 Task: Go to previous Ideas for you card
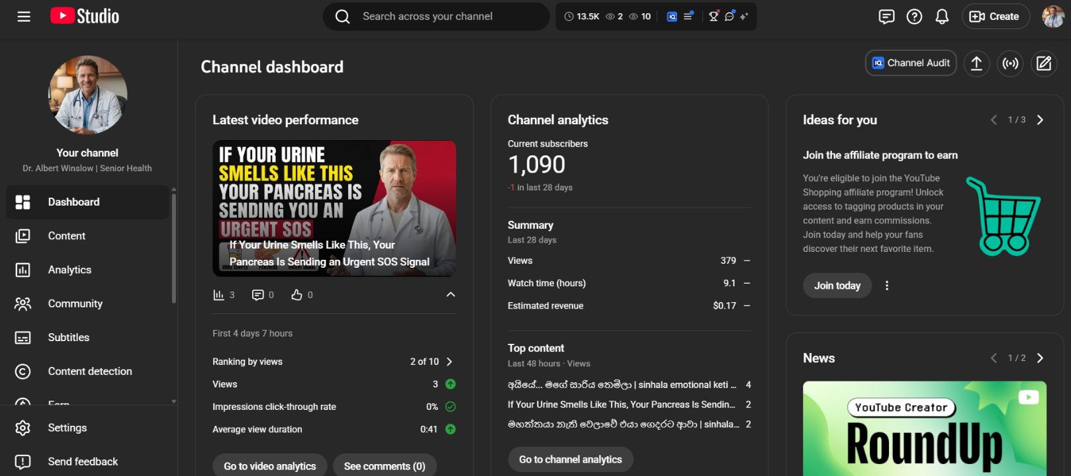point(994,120)
